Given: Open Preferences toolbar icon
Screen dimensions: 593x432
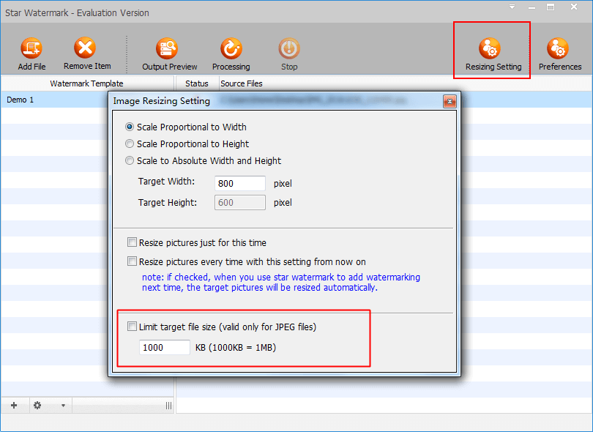Looking at the screenshot, I should [557, 48].
